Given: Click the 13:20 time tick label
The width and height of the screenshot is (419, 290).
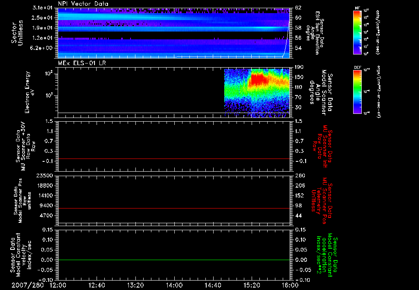Looking at the screenshot, I should point(135,285).
